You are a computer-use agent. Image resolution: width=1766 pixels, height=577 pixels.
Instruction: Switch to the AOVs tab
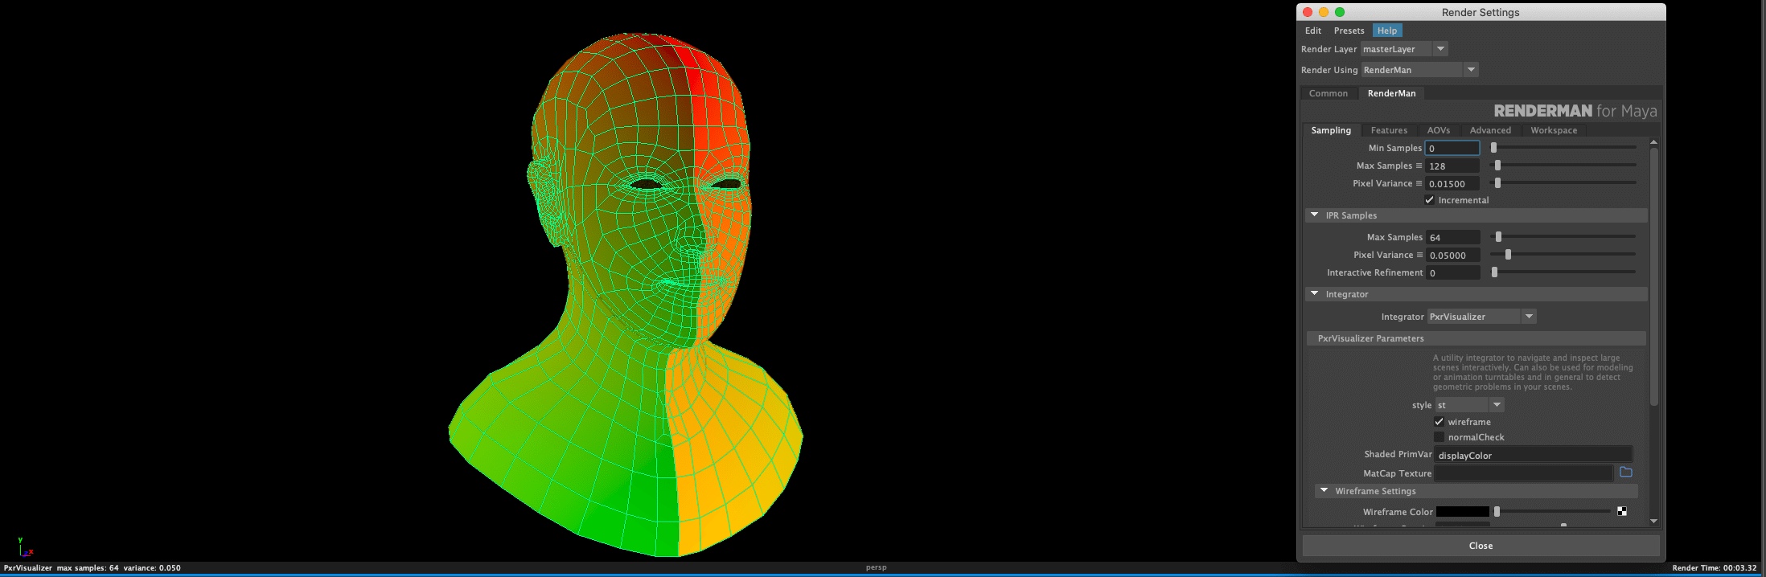(1439, 130)
